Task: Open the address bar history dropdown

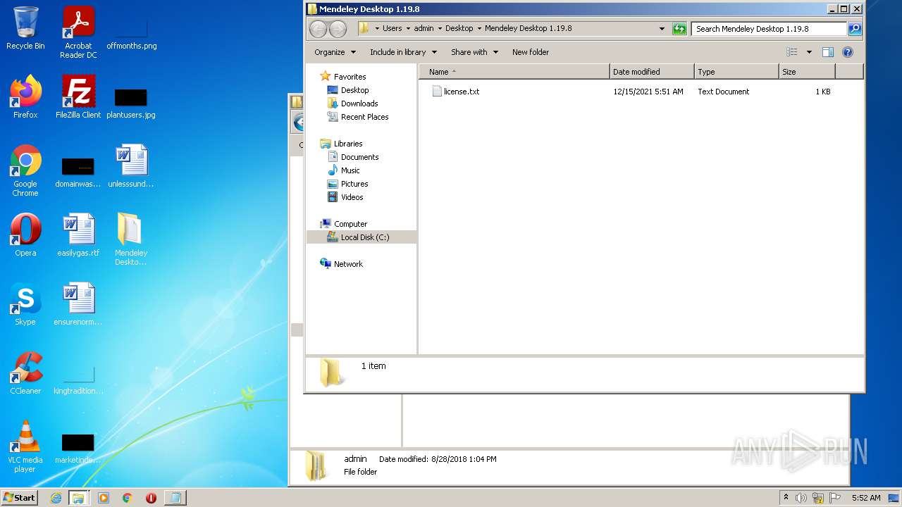Action: (662, 29)
